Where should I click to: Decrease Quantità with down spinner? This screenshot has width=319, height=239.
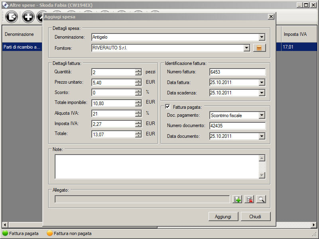(x=138, y=74)
